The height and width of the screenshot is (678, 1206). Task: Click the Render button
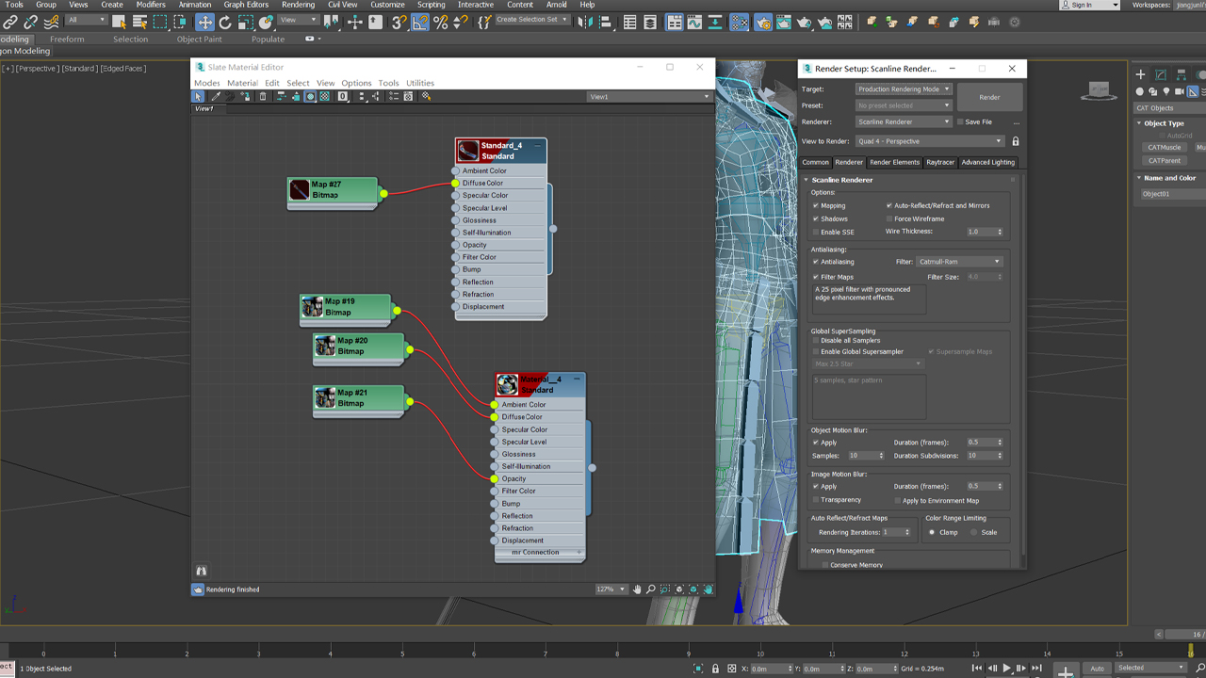point(989,97)
